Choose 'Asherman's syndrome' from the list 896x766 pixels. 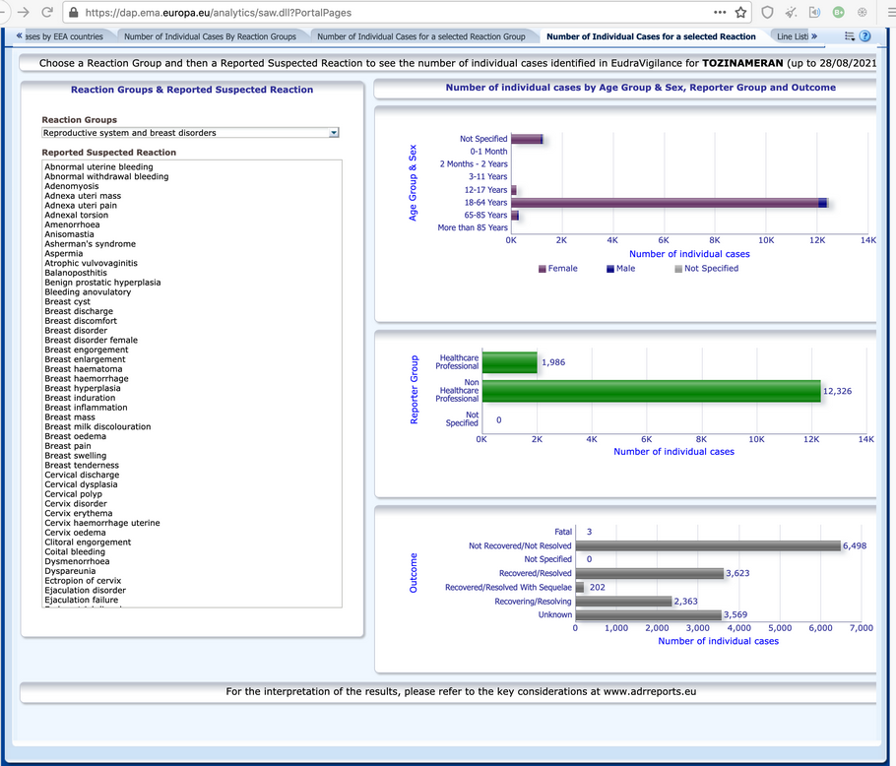point(91,244)
